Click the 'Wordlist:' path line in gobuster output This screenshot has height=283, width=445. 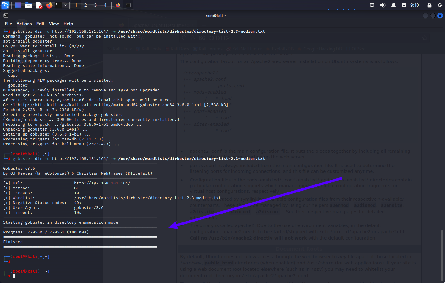(112, 198)
